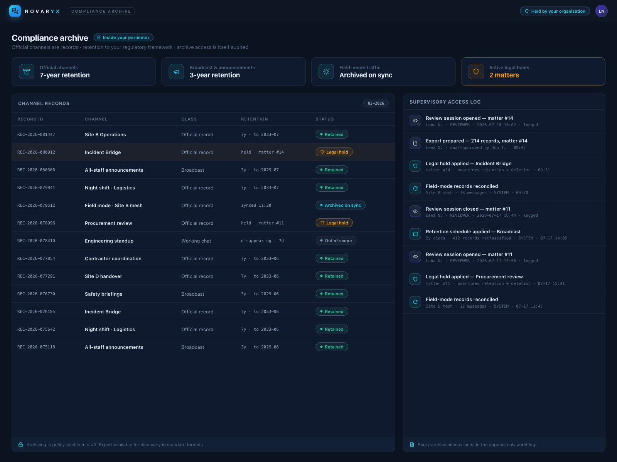Screen dimensions: 617x462
Task: Open the Contractor coordination channel
Action: tap(113, 258)
